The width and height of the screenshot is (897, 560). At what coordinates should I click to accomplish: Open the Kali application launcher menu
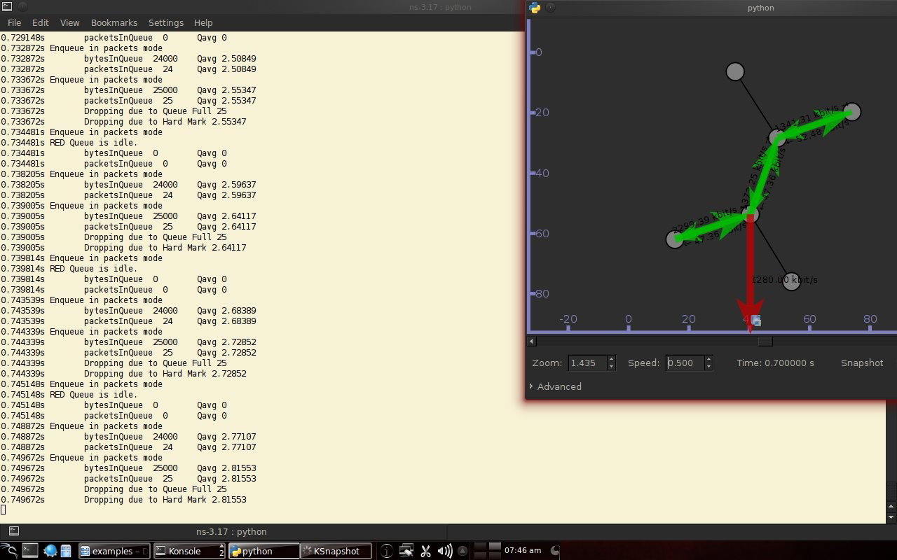click(x=8, y=551)
